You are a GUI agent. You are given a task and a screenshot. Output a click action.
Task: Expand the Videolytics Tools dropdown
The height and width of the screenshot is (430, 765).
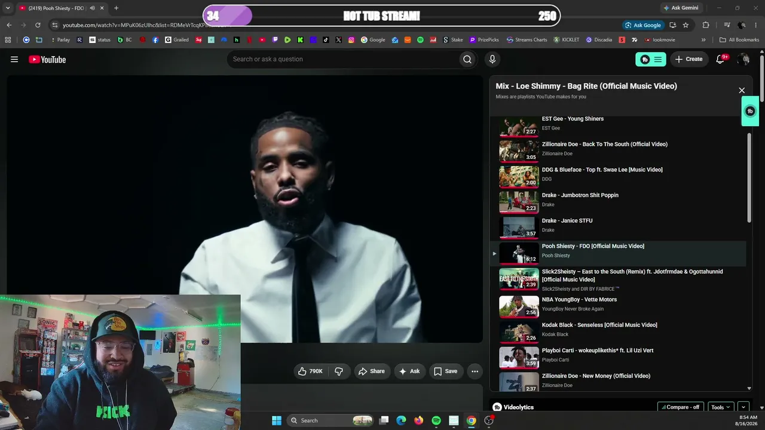tap(721, 407)
